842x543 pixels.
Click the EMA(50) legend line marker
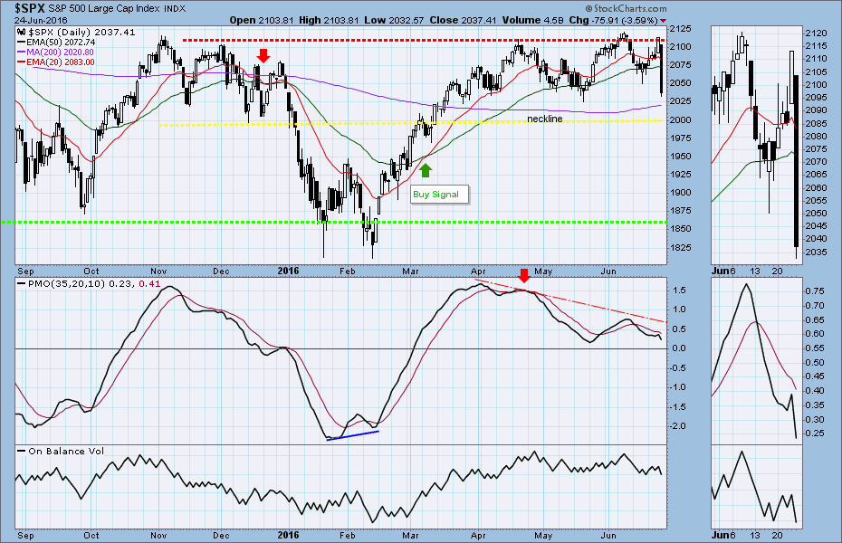(x=22, y=43)
